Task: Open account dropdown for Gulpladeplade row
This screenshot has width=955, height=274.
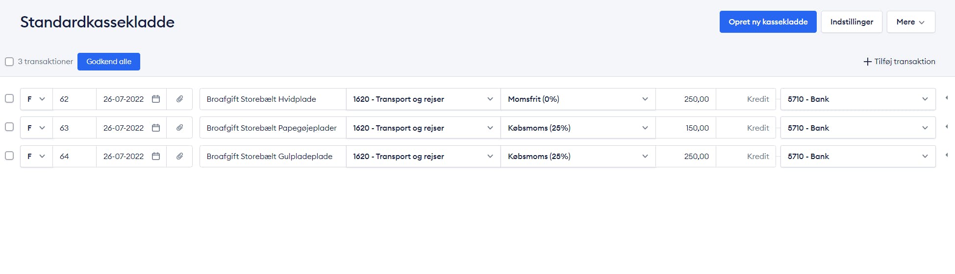Action: tap(423, 156)
